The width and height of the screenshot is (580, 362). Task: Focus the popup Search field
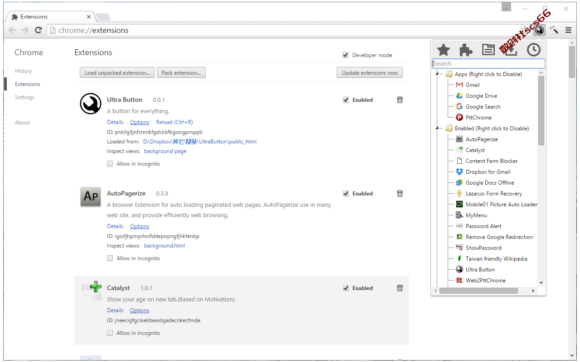[x=488, y=64]
